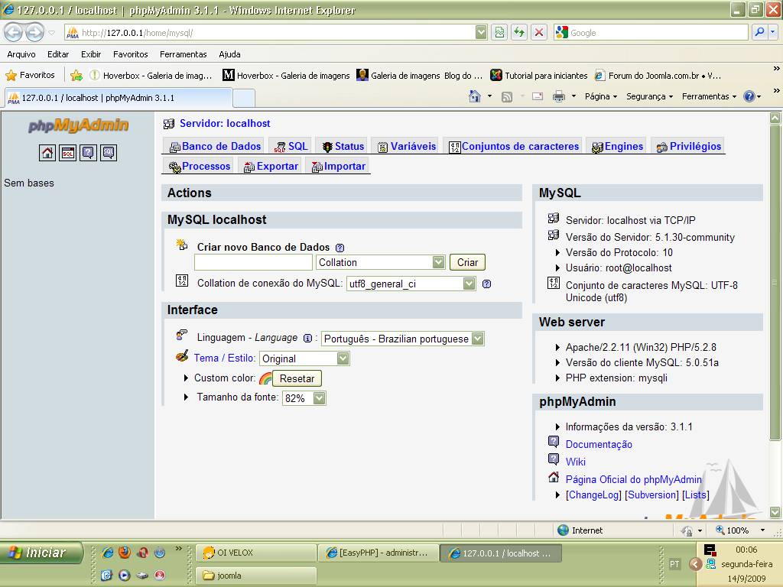This screenshot has height=587, width=783.
Task: Open the Wiki link
Action: 575,462
